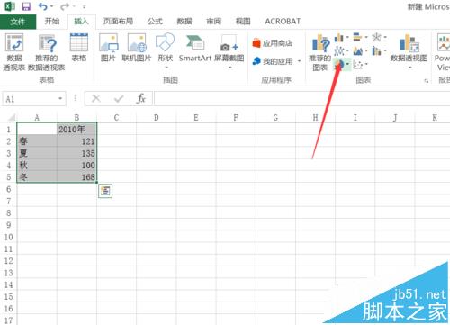
Task: Insert a 数据透视表 pivot table
Action: pyautogui.click(x=14, y=52)
